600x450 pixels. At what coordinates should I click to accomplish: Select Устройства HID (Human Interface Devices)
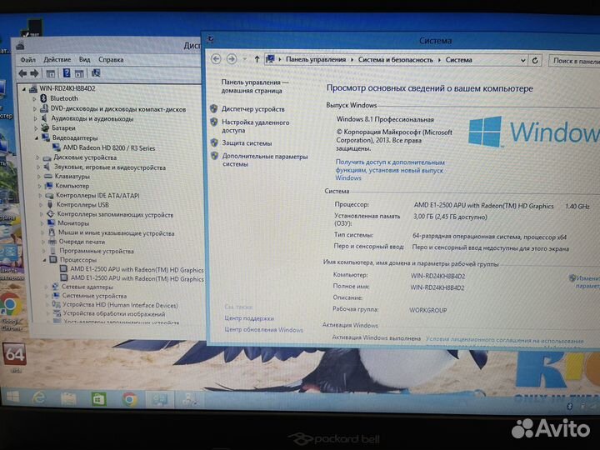120,305
